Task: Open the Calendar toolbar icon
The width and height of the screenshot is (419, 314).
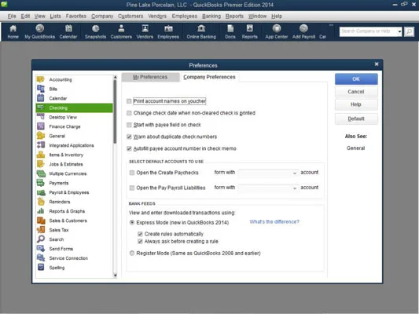Action: pos(68,31)
